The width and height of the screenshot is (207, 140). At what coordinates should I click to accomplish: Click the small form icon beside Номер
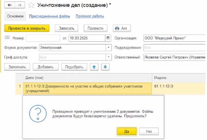coord(7,38)
